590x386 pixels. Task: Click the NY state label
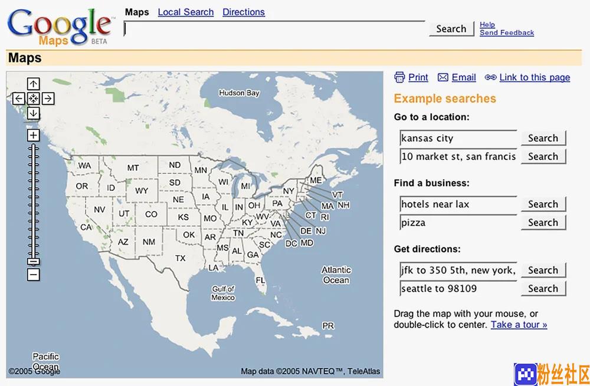click(x=289, y=191)
